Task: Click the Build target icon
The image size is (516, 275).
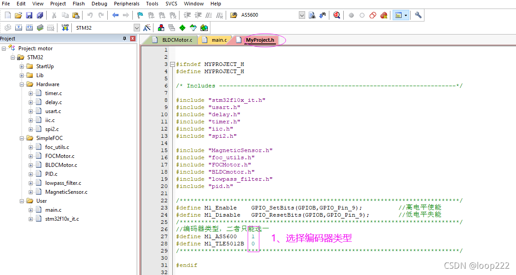Action: (19, 28)
